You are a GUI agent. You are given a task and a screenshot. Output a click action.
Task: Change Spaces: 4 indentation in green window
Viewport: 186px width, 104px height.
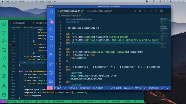pyautogui.click(x=91, y=101)
